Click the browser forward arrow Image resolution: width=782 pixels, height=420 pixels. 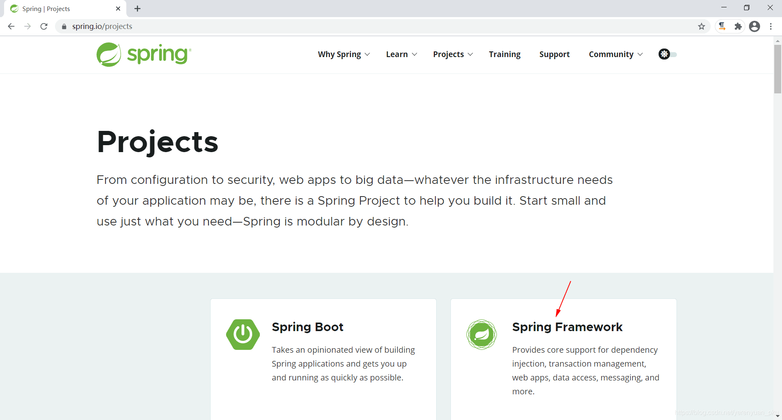coord(27,27)
